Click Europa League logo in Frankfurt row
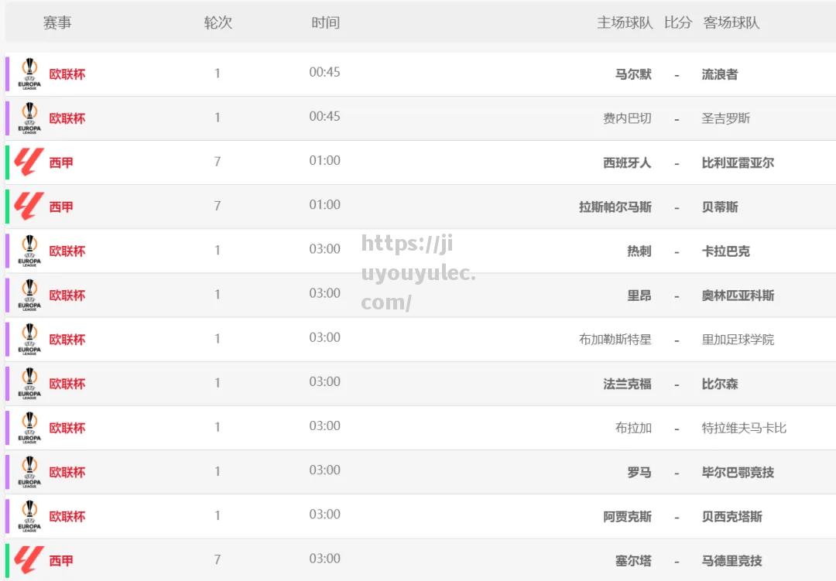This screenshot has height=581, width=836. (29, 383)
